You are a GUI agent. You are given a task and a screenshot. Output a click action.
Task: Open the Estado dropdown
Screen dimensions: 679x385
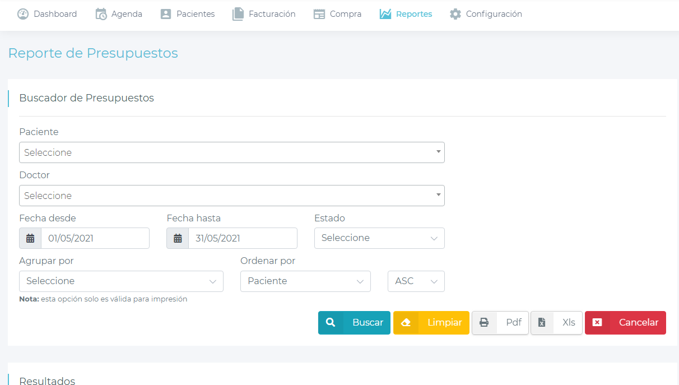[x=379, y=238]
